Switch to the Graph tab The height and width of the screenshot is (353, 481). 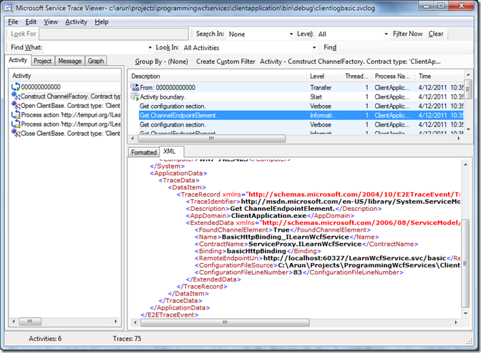[96, 61]
